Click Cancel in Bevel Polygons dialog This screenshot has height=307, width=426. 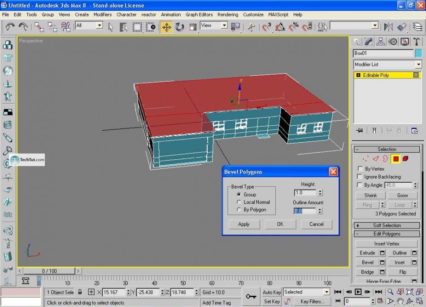coord(317,224)
